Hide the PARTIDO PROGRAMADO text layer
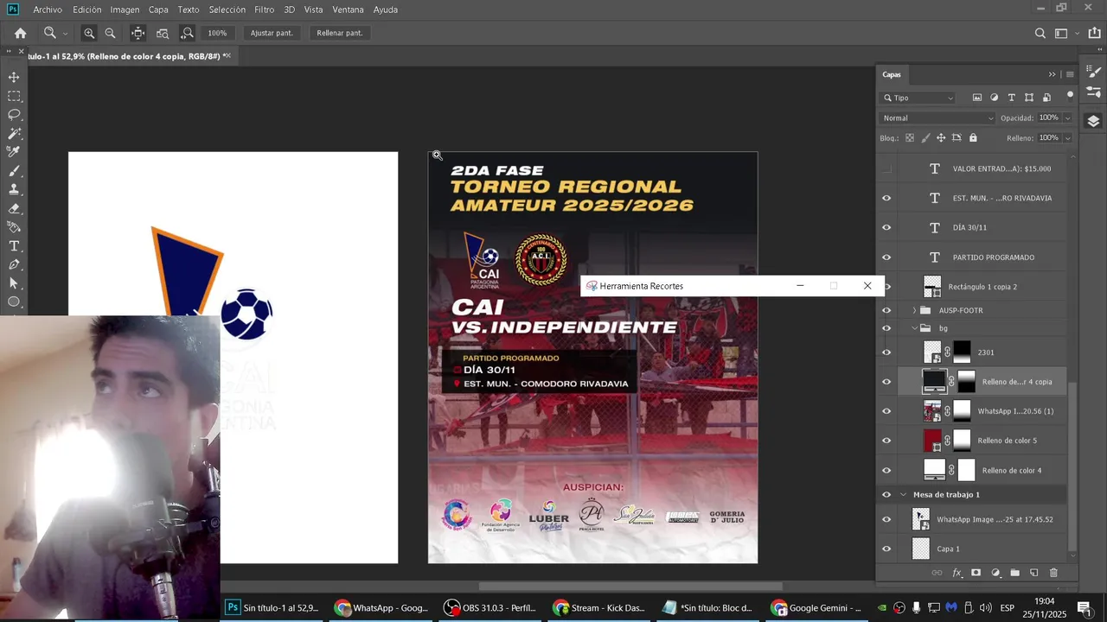The image size is (1107, 622). coord(886,257)
